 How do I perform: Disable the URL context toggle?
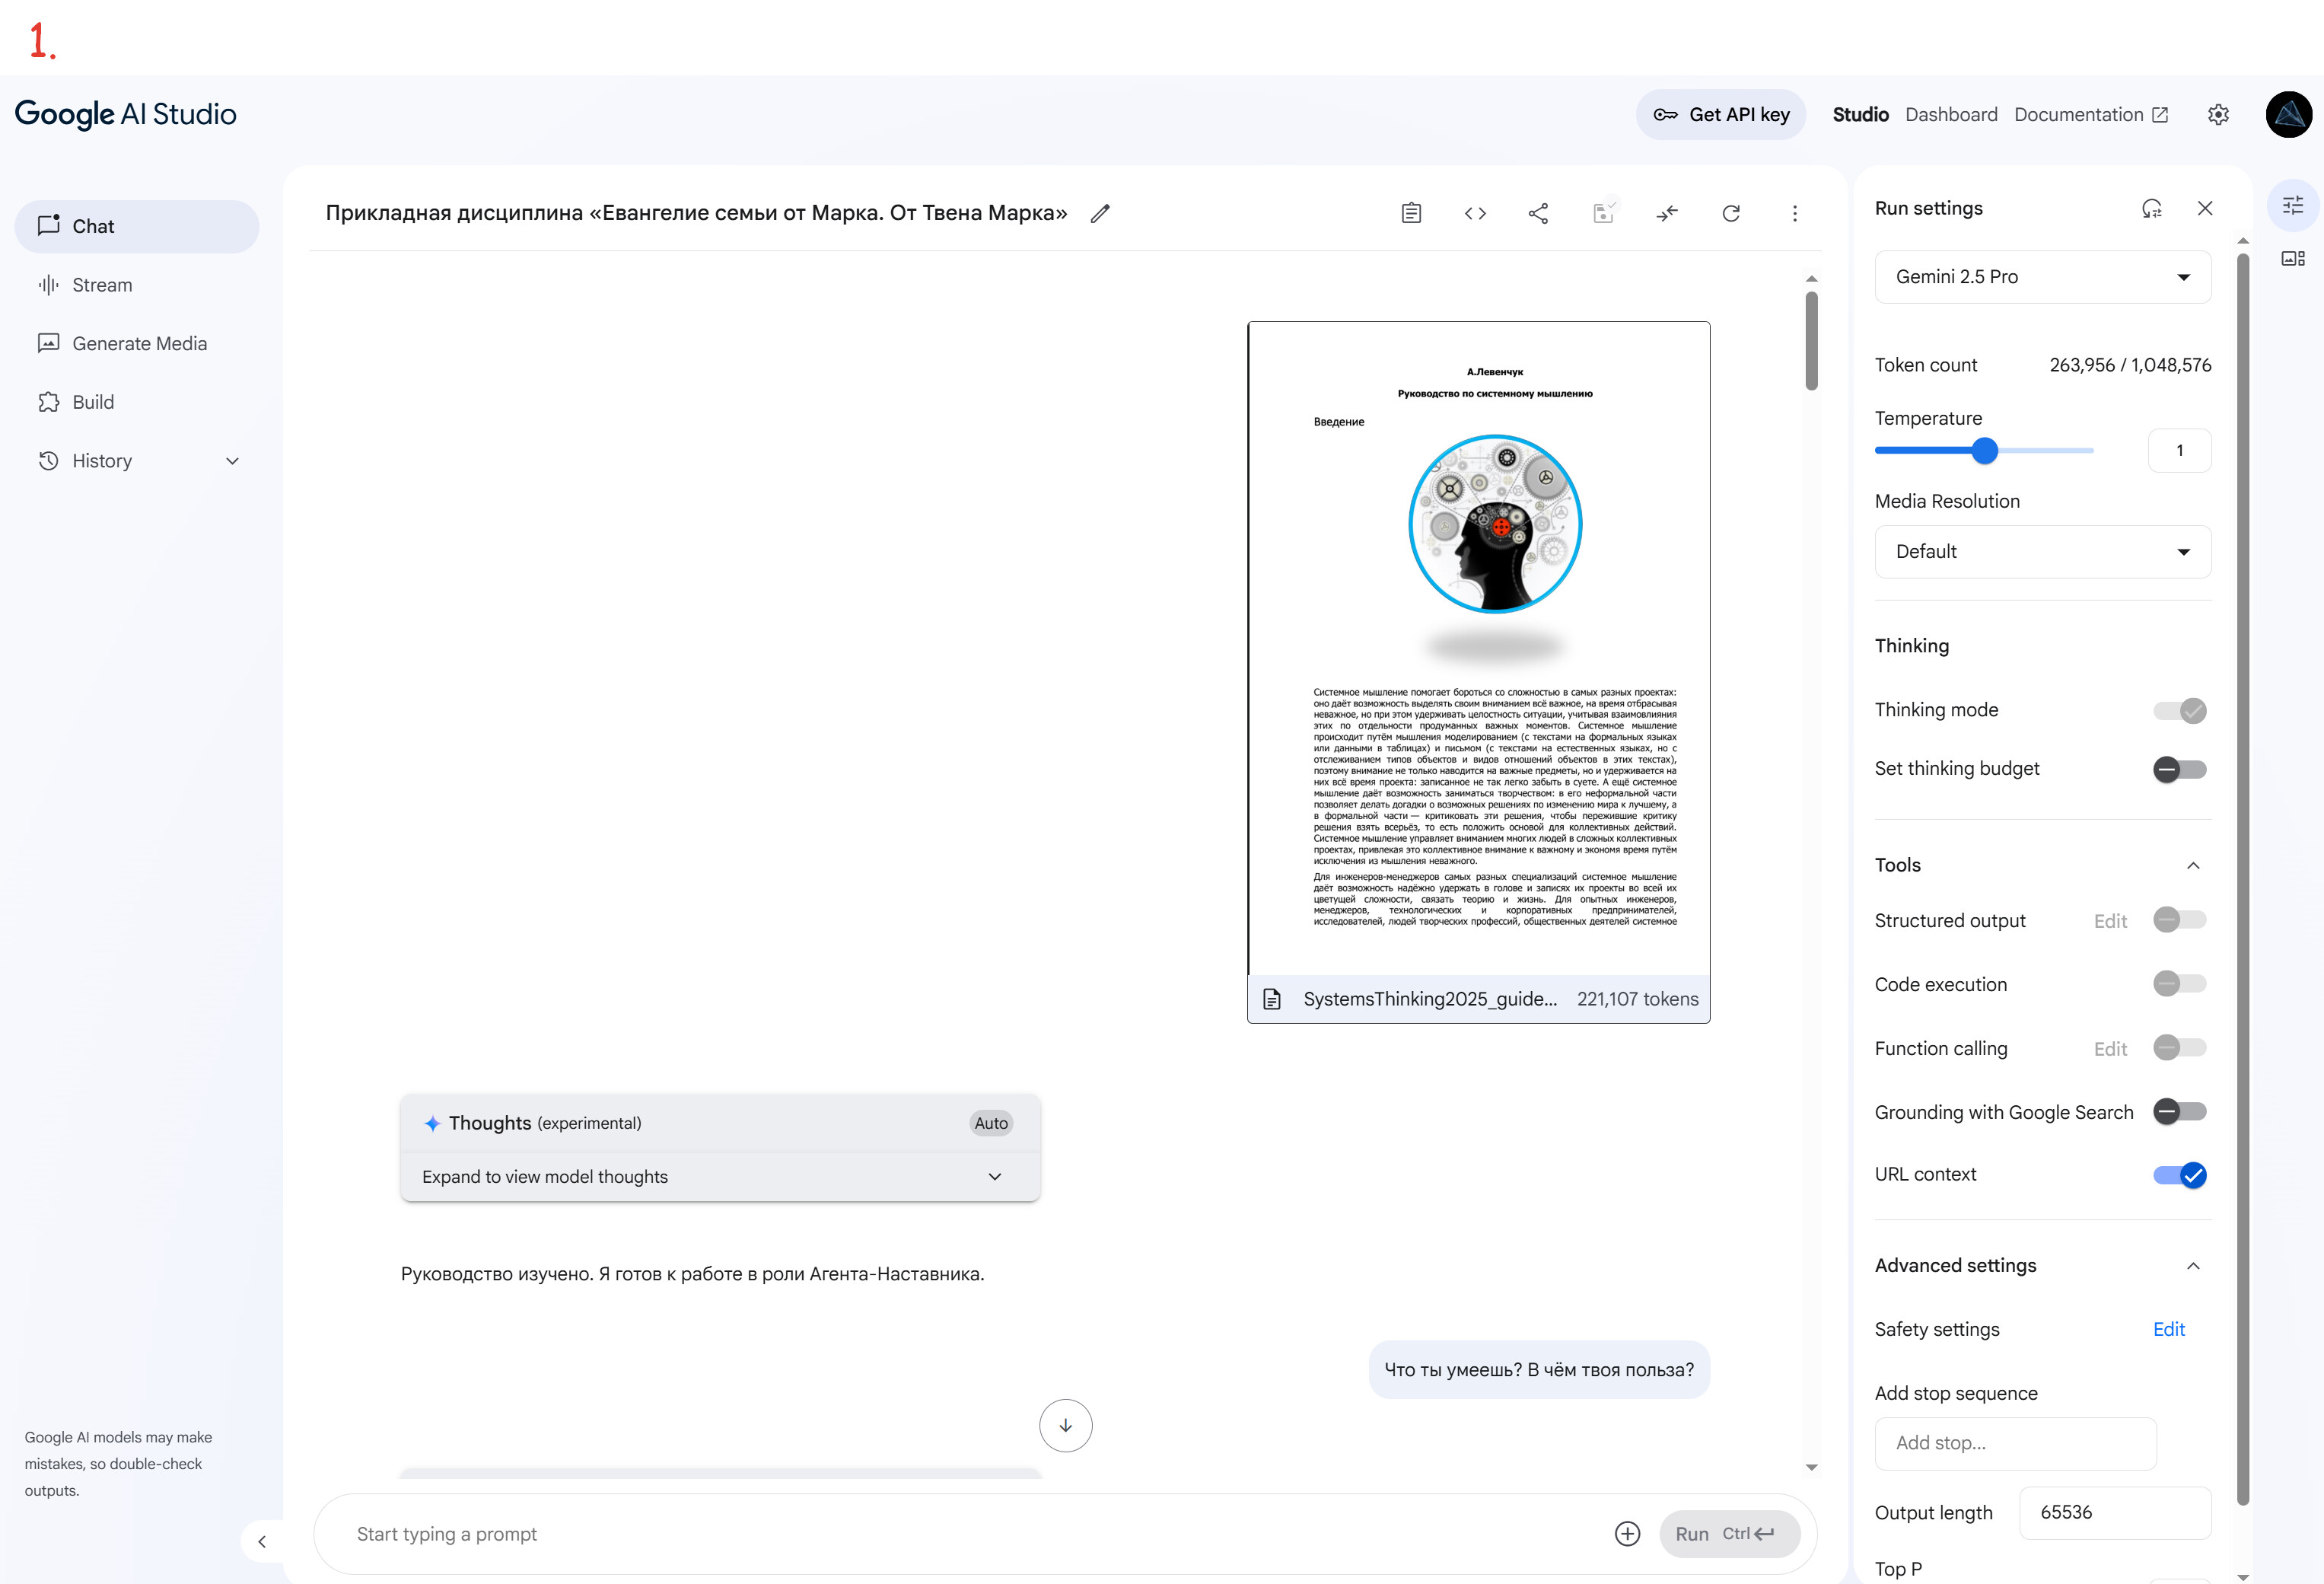[2179, 1175]
